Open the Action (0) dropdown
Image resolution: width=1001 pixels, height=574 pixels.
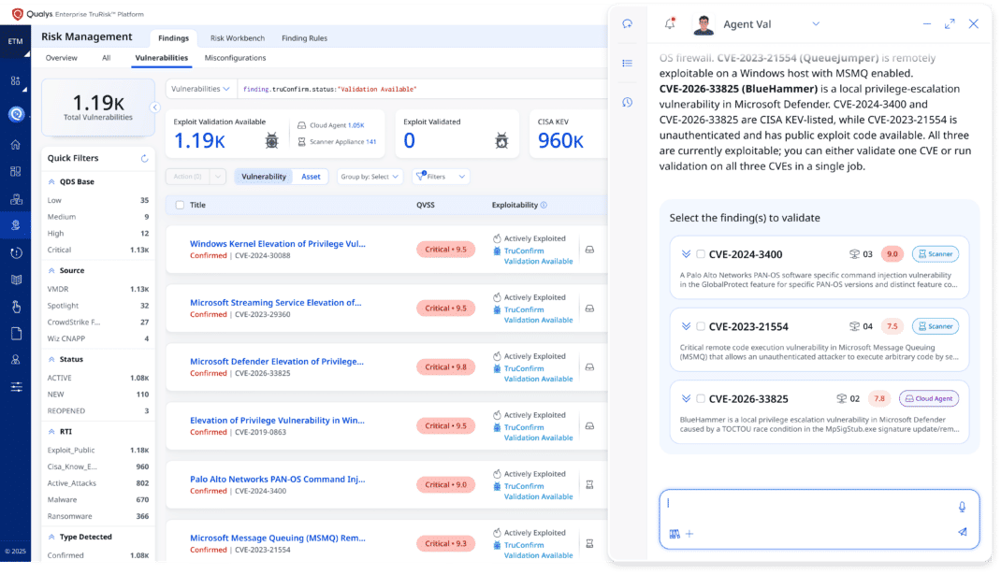196,177
